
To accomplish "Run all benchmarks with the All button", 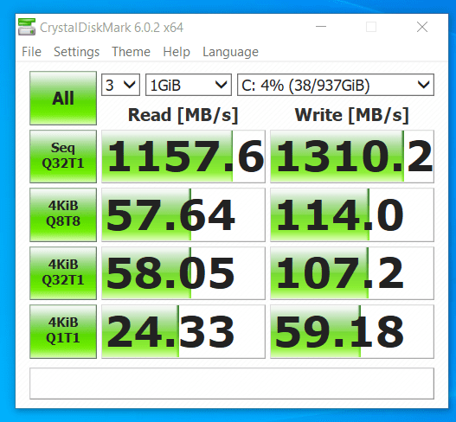I will (63, 99).
